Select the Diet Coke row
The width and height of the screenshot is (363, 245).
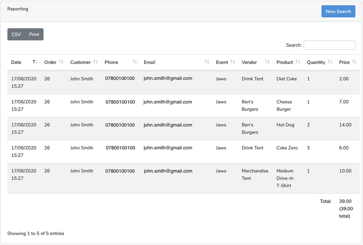(183, 82)
